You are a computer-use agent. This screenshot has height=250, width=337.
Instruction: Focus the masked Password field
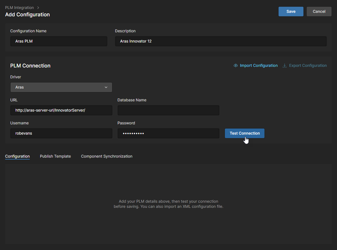point(168,133)
